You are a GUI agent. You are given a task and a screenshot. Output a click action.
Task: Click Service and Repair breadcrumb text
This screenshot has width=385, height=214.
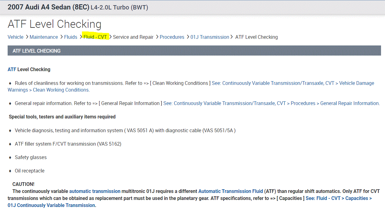click(133, 37)
